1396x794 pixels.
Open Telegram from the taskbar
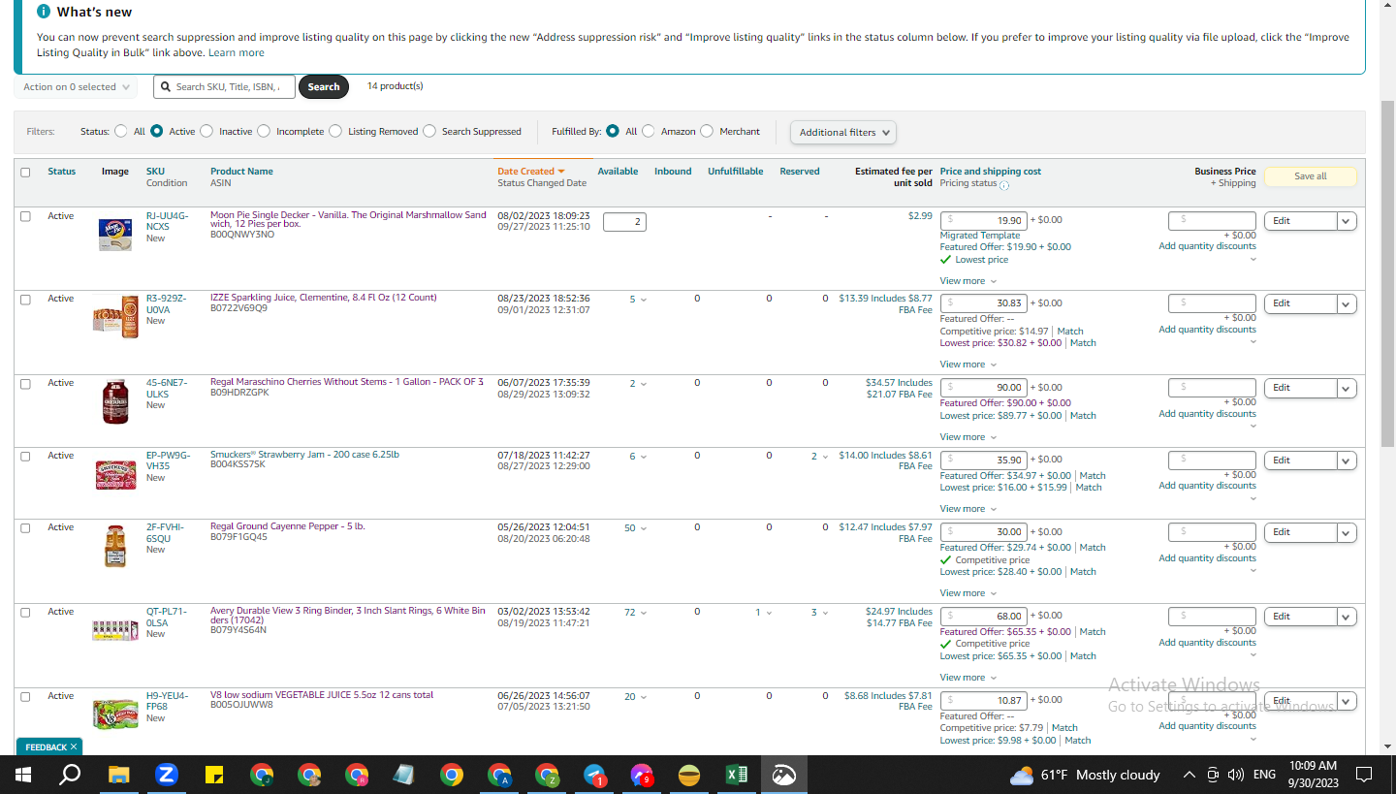[x=594, y=775]
